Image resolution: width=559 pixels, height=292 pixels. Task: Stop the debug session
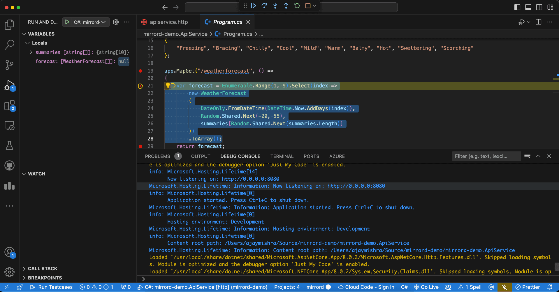click(x=308, y=6)
